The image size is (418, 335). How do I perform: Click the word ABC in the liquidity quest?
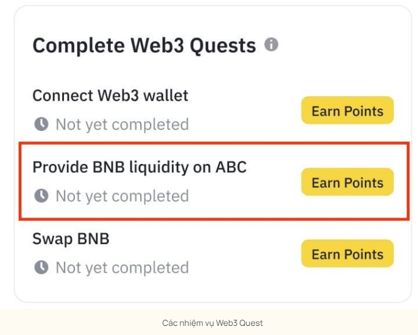[231, 167]
